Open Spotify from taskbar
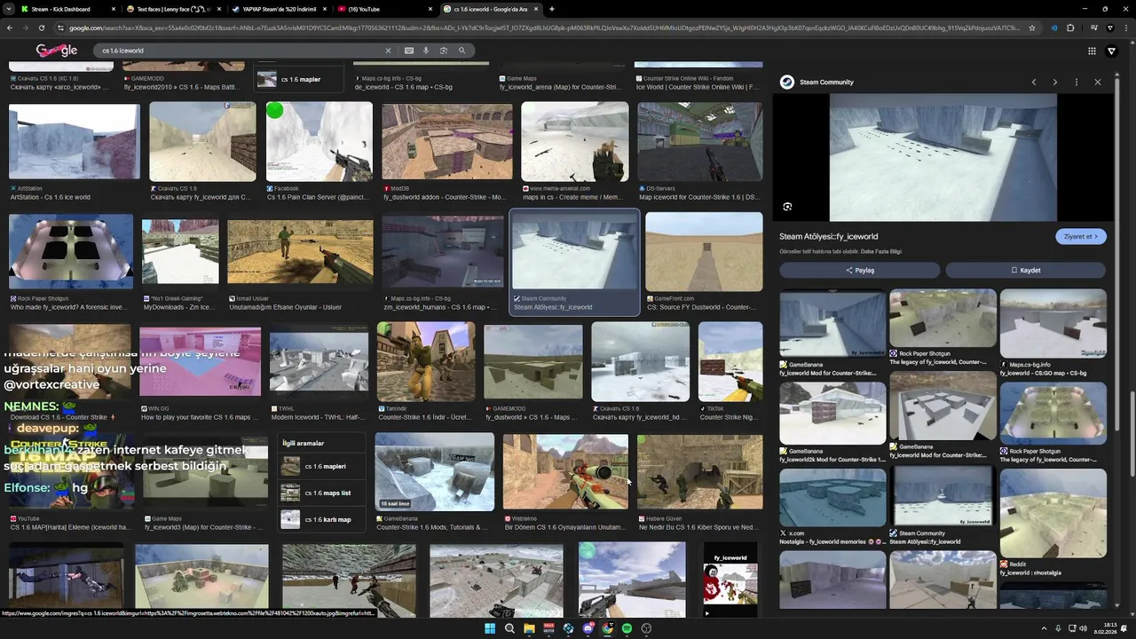This screenshot has width=1136, height=639. tap(627, 628)
